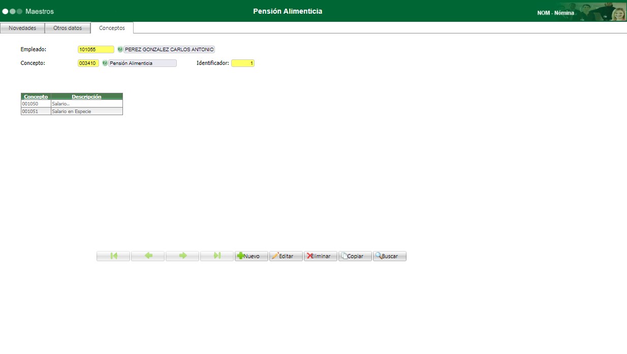Go to last record navigation arrow
627x354 pixels.
coord(217,256)
